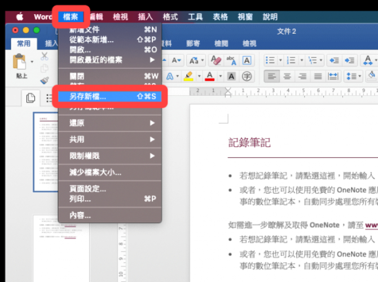This screenshot has width=378, height=282.
Task: Open the bulleted list dropdown arrow
Action: [x=280, y=60]
